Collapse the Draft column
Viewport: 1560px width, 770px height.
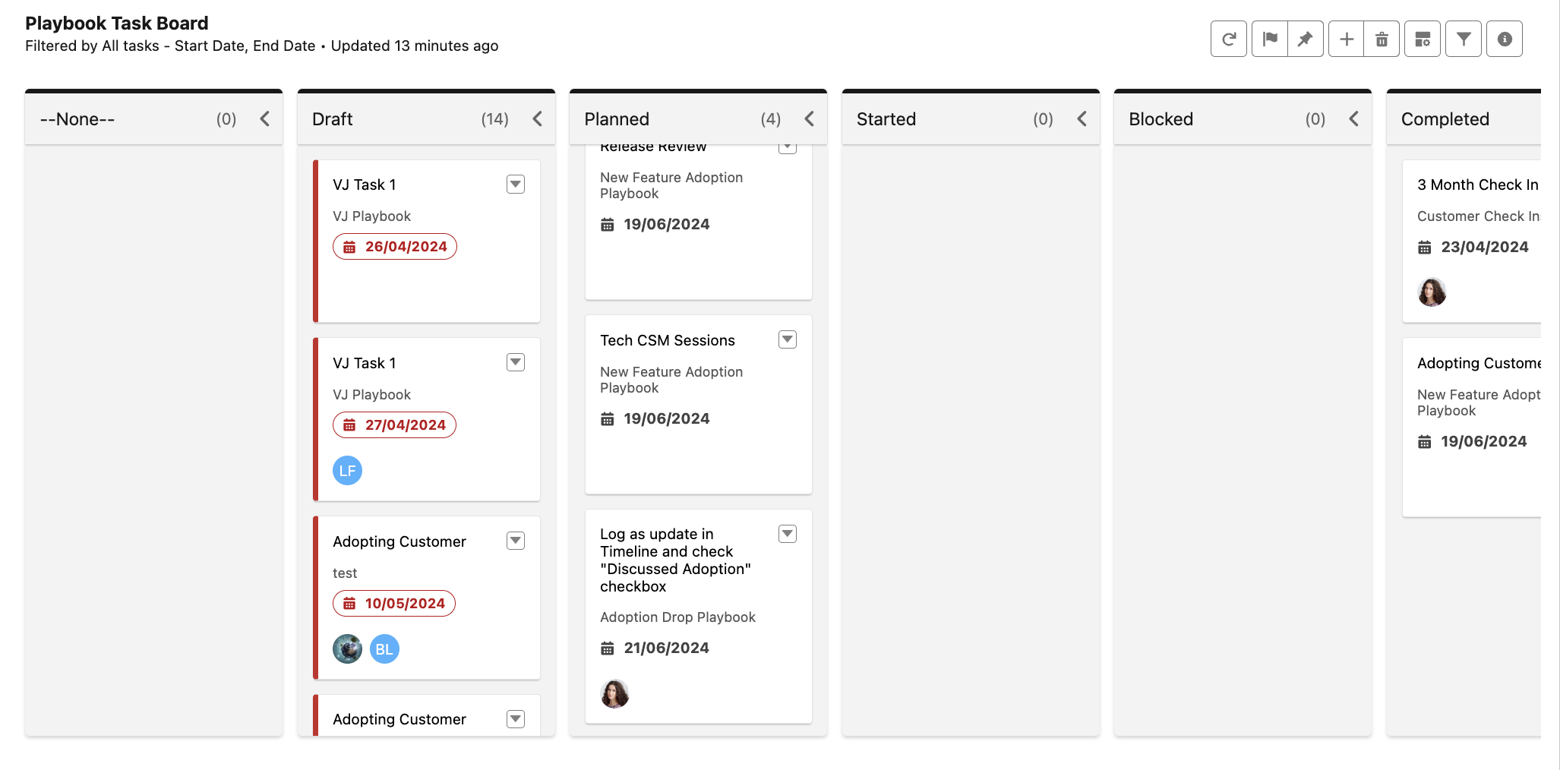pyautogui.click(x=538, y=119)
